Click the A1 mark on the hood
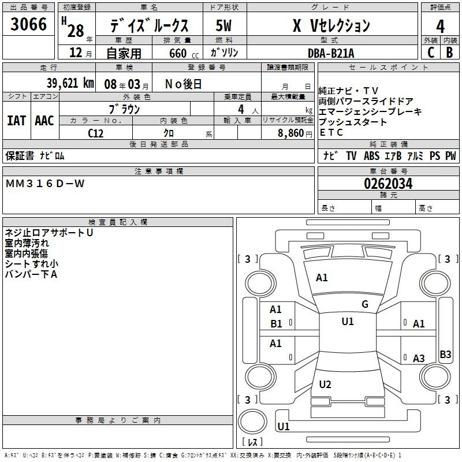Image resolution: width=462 pixels, height=462 pixels. 322,278
